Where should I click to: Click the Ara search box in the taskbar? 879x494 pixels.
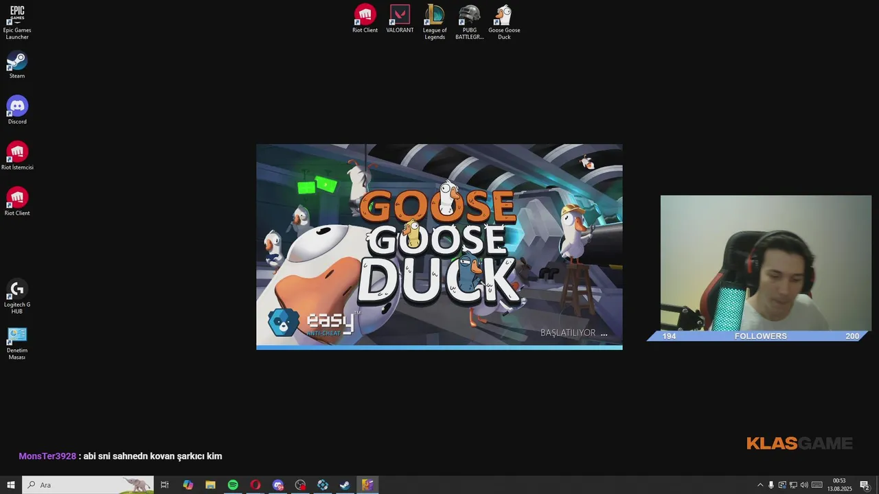pos(88,485)
